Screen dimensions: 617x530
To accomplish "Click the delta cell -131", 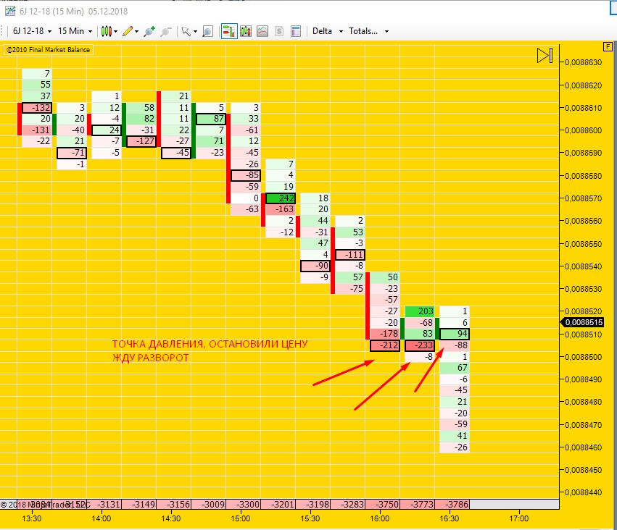I will pos(36,130).
